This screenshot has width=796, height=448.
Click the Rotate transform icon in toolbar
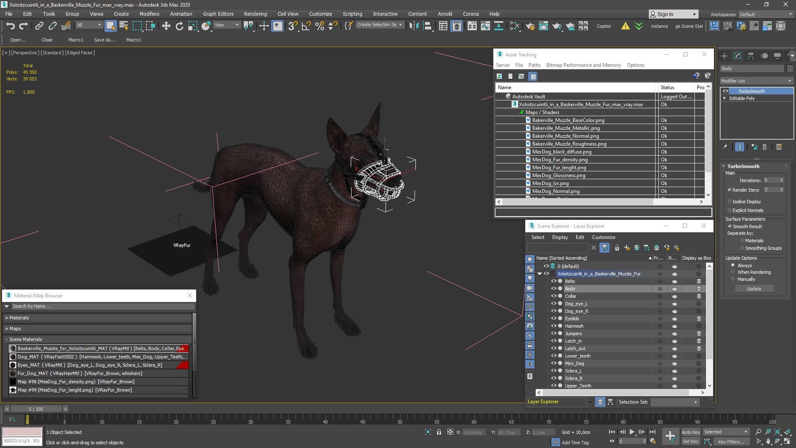point(179,26)
